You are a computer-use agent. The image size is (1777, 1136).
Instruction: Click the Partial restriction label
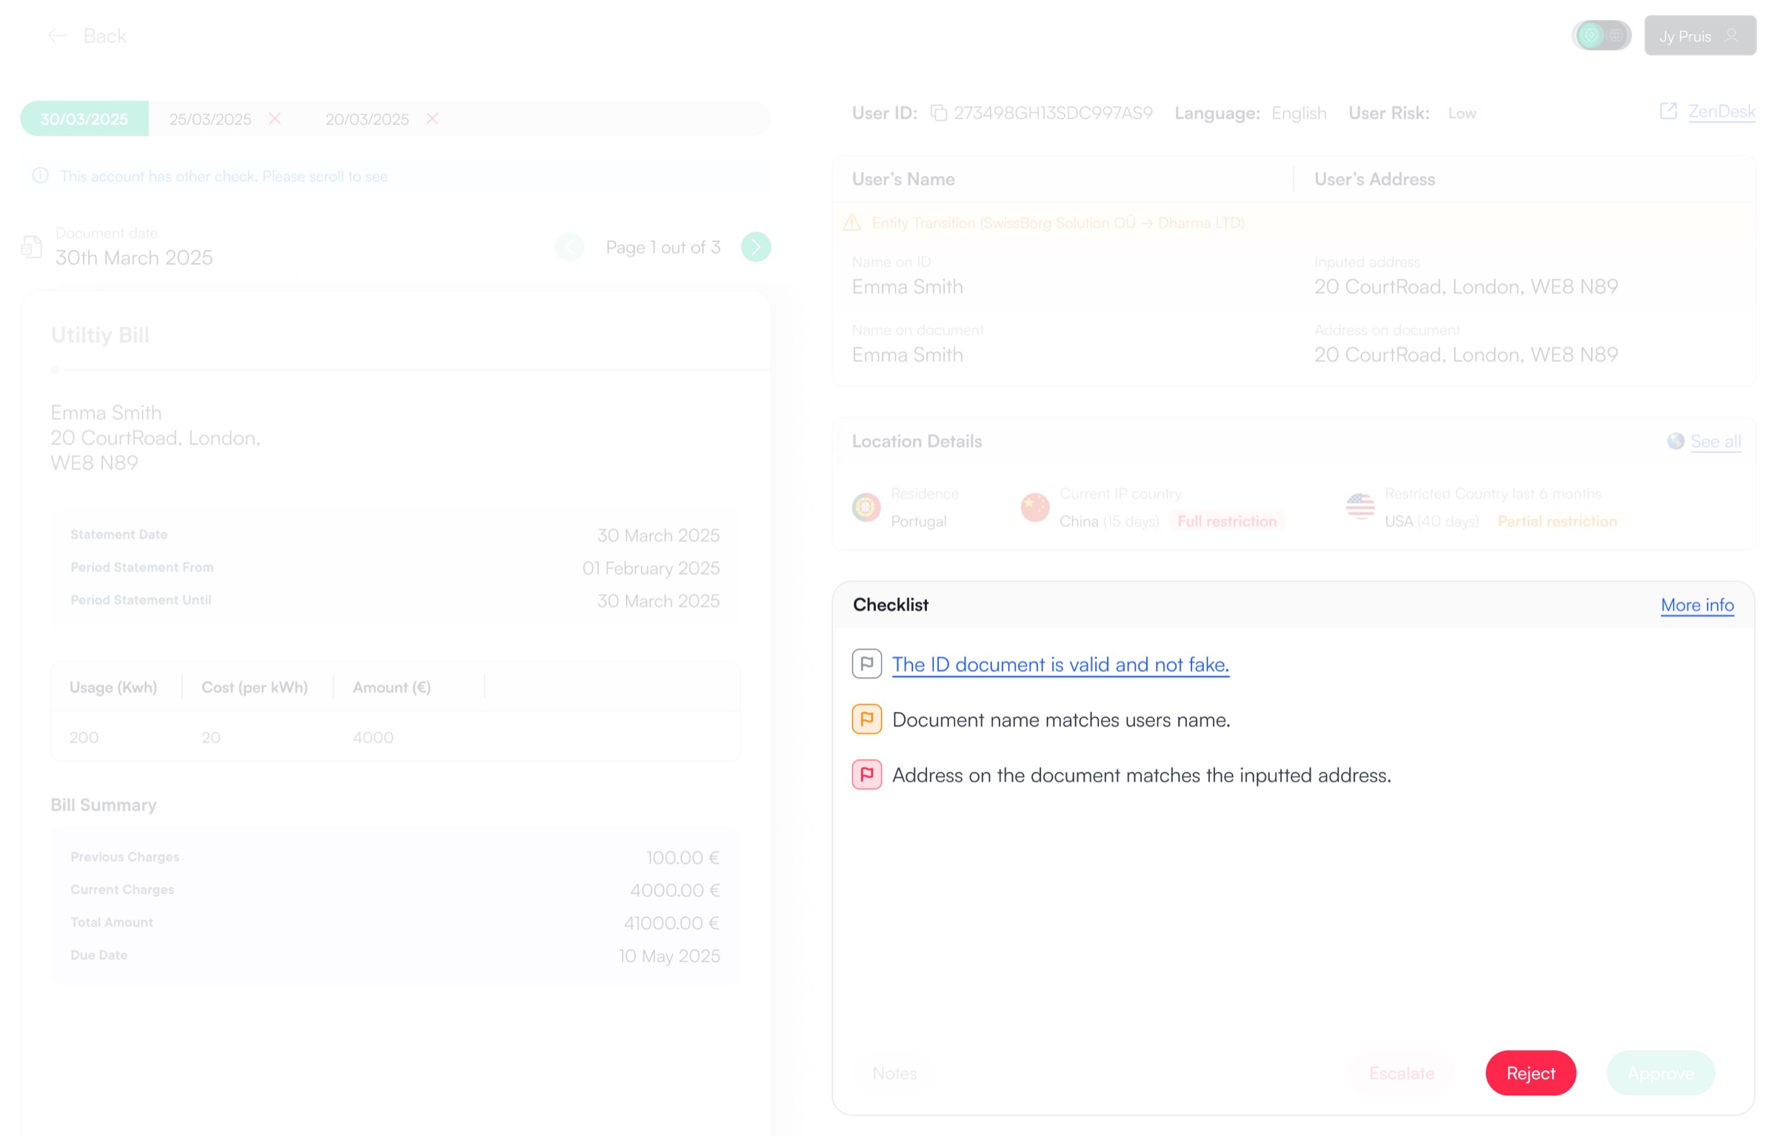1557,521
